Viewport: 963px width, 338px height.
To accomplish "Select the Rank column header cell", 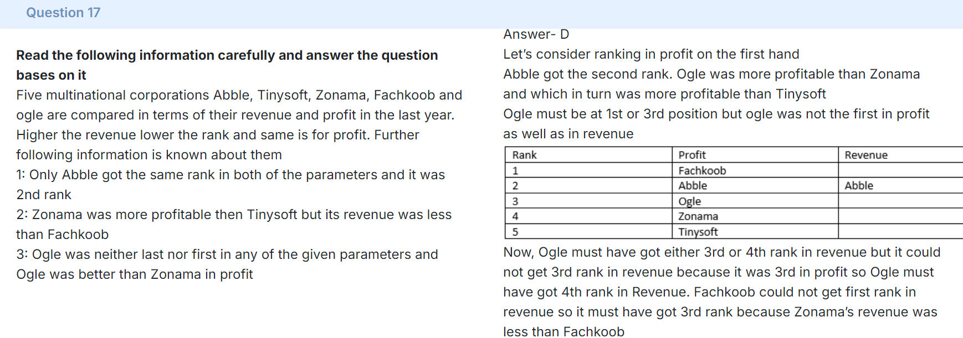I will 588,155.
